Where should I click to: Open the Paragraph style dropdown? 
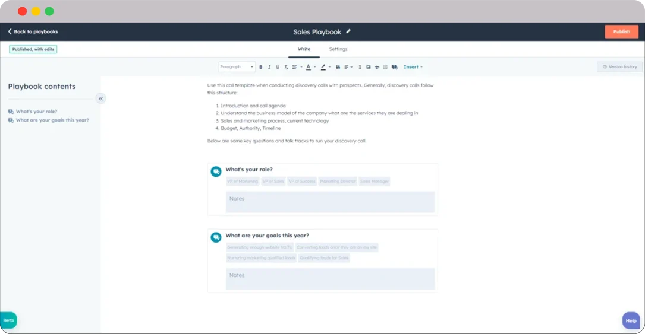[x=237, y=67]
